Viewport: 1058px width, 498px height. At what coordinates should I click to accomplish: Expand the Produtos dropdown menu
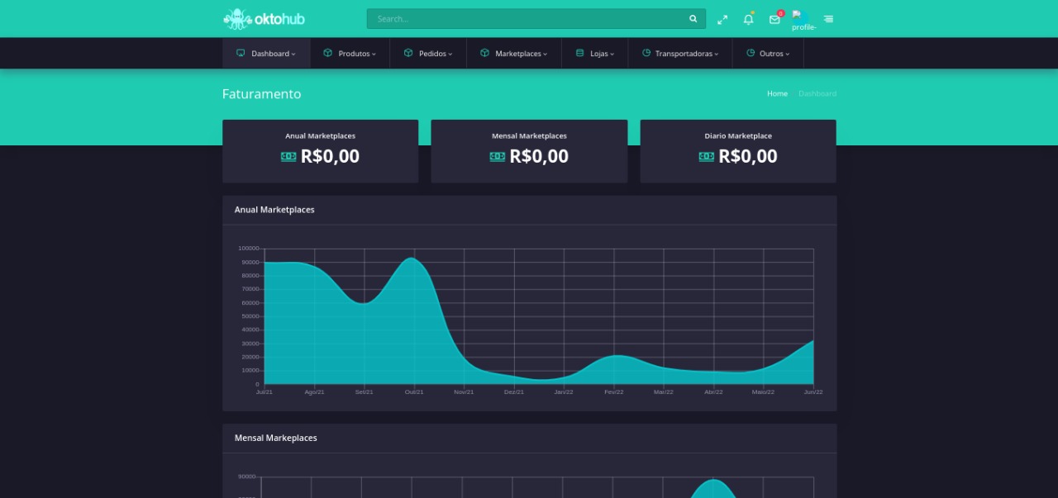350,54
